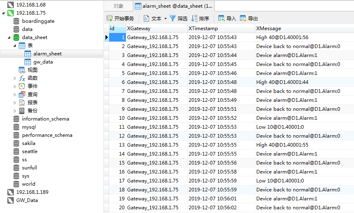354x213 pixels.
Task: Select the sunfull database
Action: tap(29, 168)
